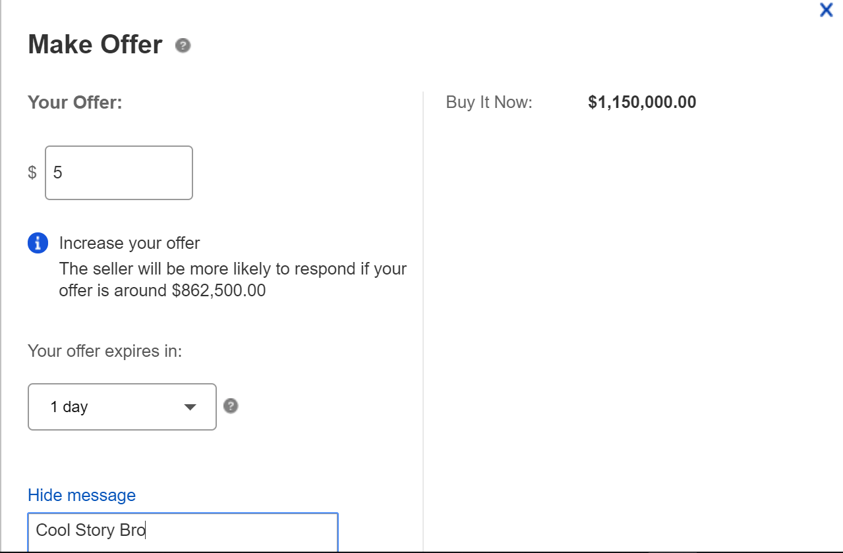Click the 'Increase your offer' notice title
The height and width of the screenshot is (553, 843).
pyautogui.click(x=129, y=243)
